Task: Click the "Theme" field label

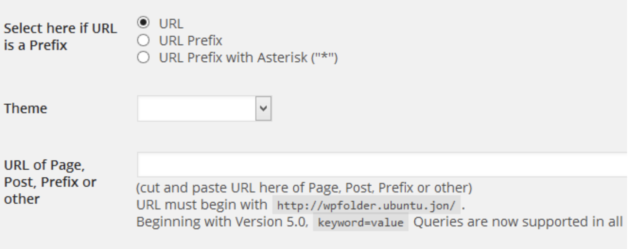Action: tap(26, 108)
